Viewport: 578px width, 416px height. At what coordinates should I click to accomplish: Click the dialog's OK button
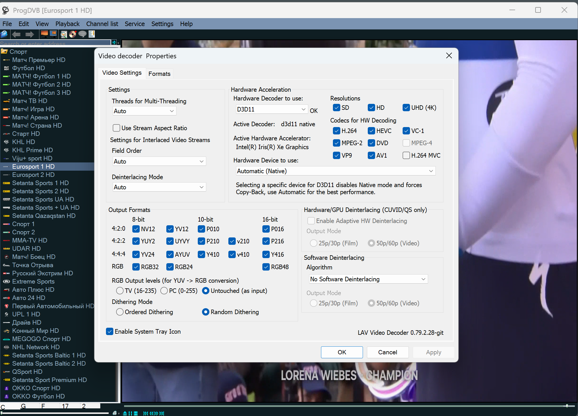[342, 352]
